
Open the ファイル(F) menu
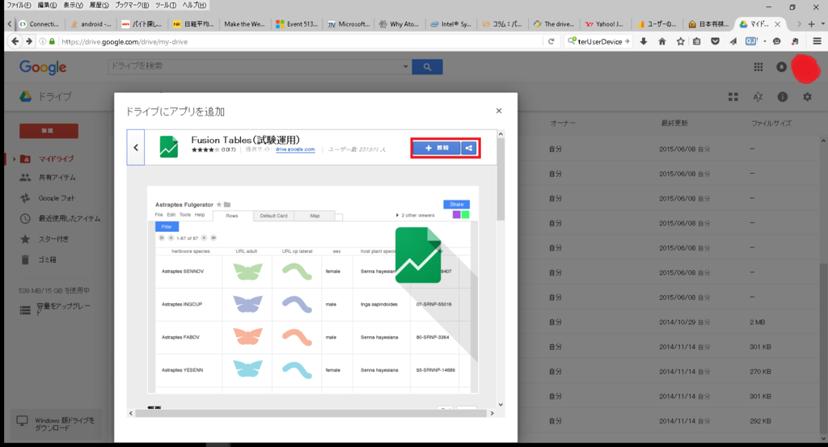[19, 5]
